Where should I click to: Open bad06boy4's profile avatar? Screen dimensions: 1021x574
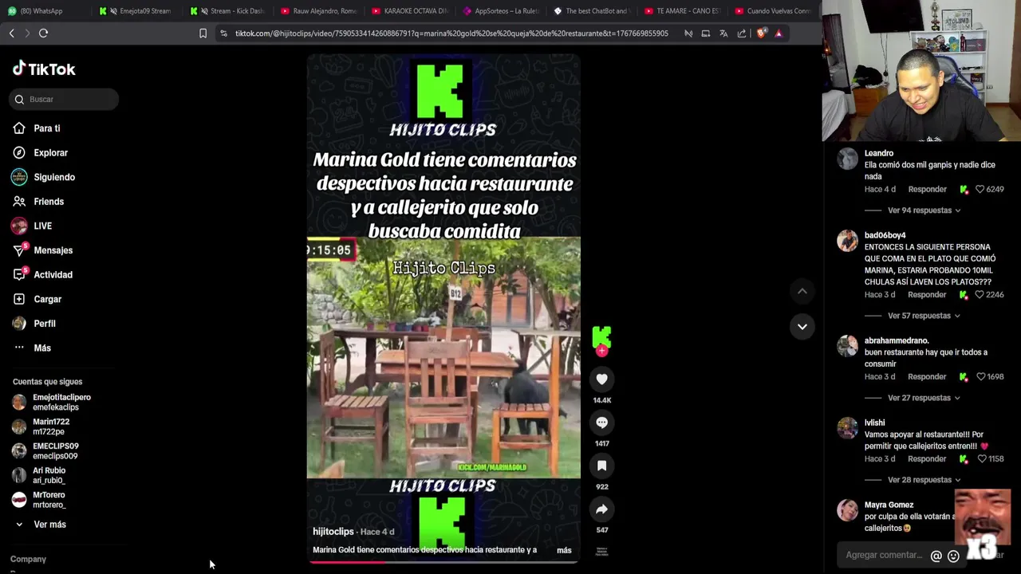pyautogui.click(x=847, y=241)
